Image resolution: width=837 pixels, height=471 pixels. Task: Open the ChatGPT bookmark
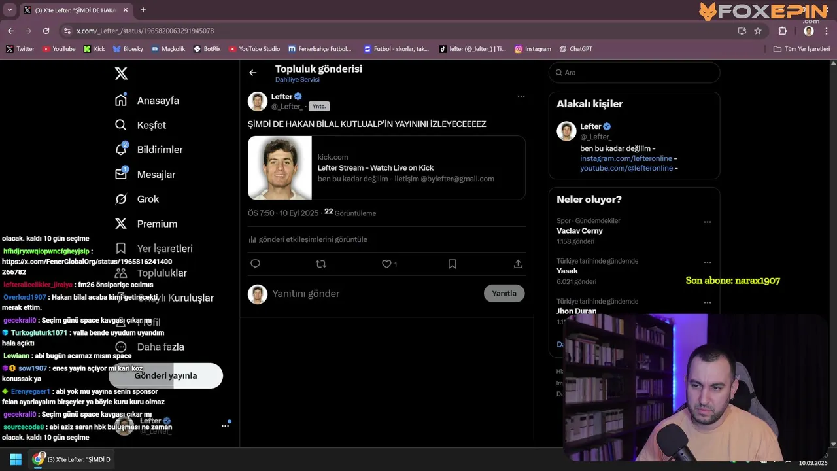pyautogui.click(x=576, y=49)
